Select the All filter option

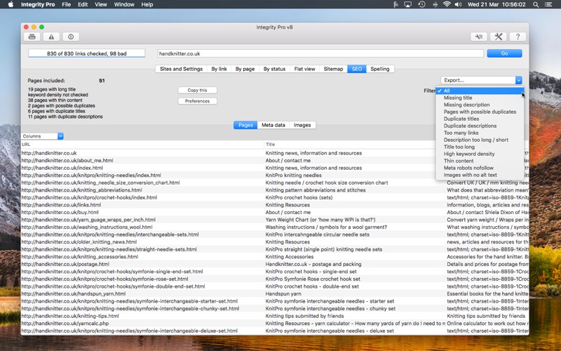pyautogui.click(x=480, y=91)
